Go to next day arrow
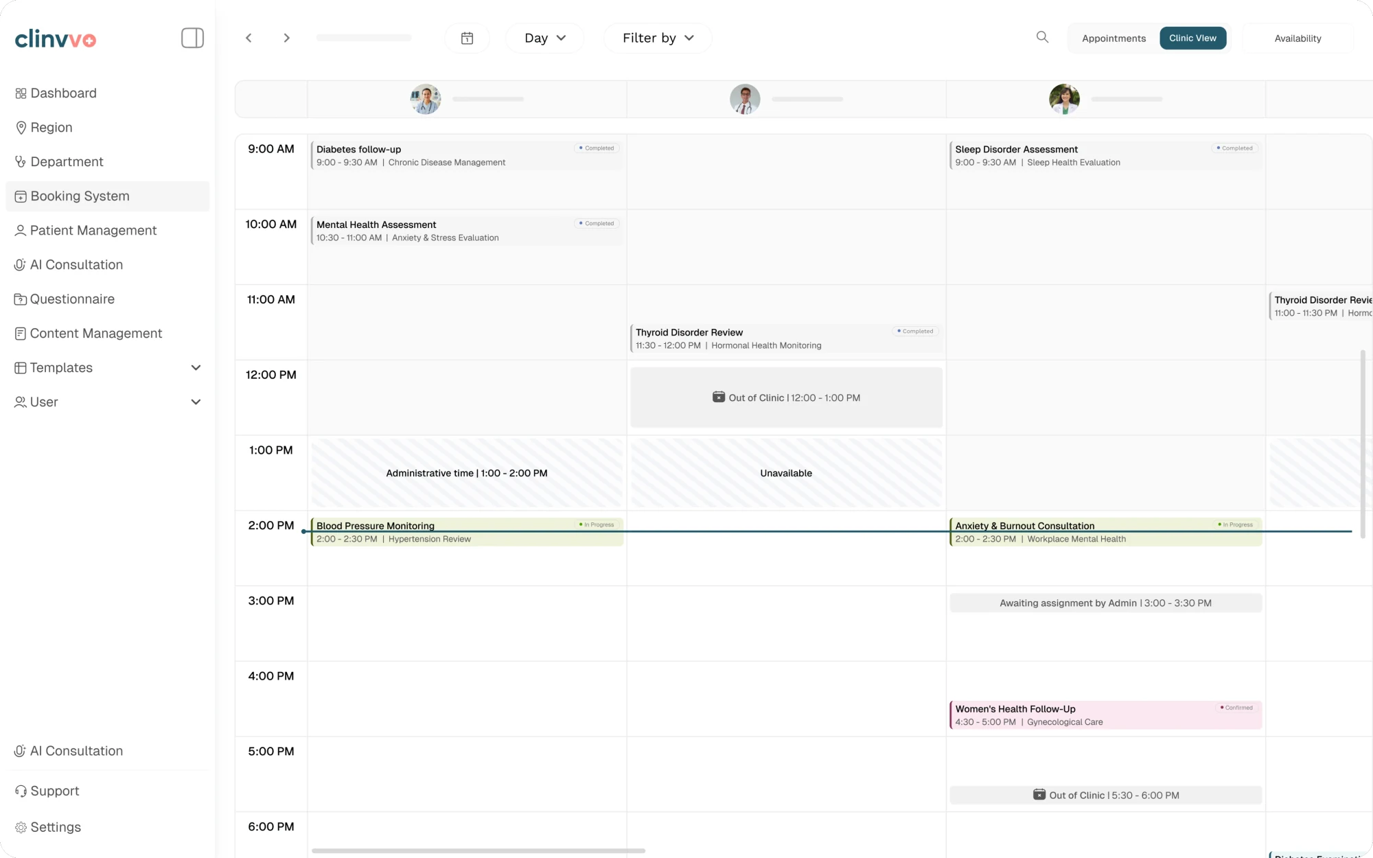 click(x=287, y=38)
